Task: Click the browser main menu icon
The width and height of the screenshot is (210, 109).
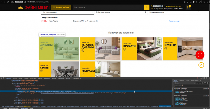Action: click(x=208, y=2)
